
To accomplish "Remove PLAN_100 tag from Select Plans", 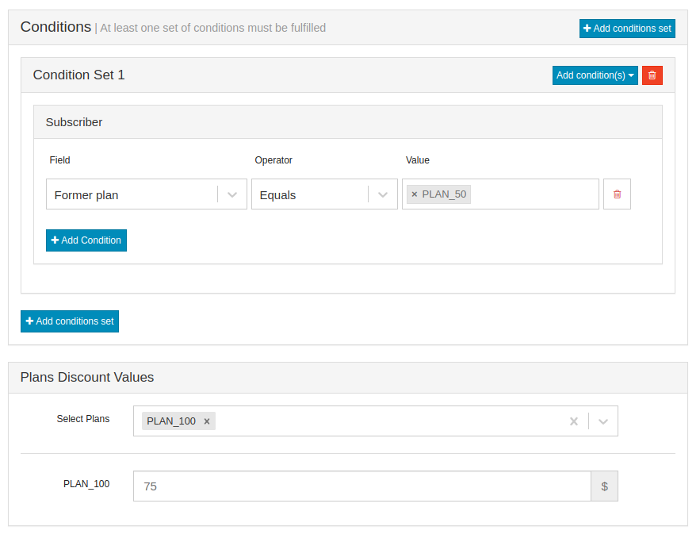I will [207, 421].
